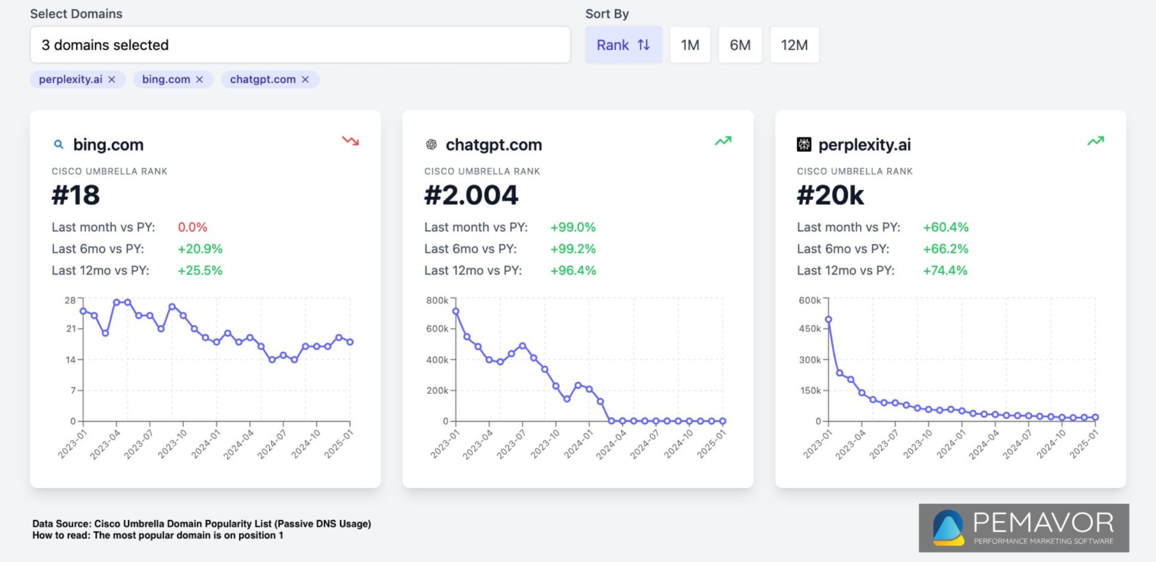Image resolution: width=1156 pixels, height=562 pixels.
Task: Click the 28 axis label on bing.com chart
Action: pos(70,300)
